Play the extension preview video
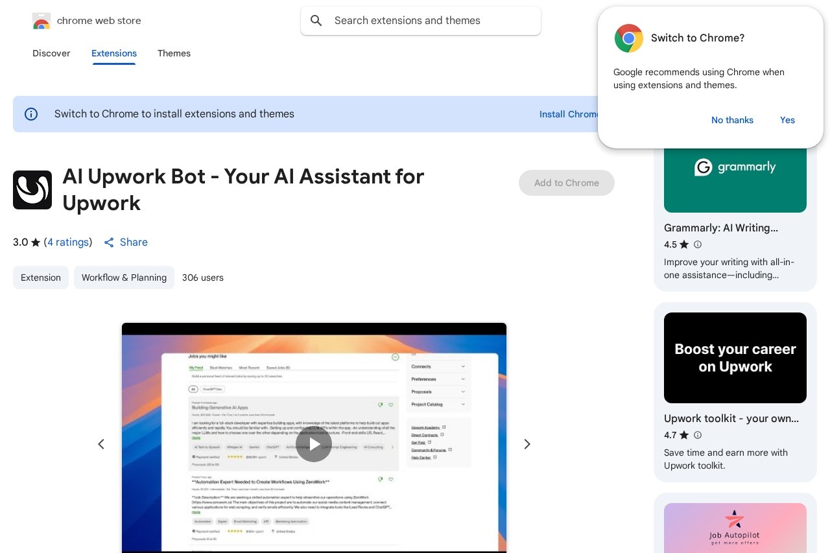The height and width of the screenshot is (553, 830). pyautogui.click(x=314, y=444)
